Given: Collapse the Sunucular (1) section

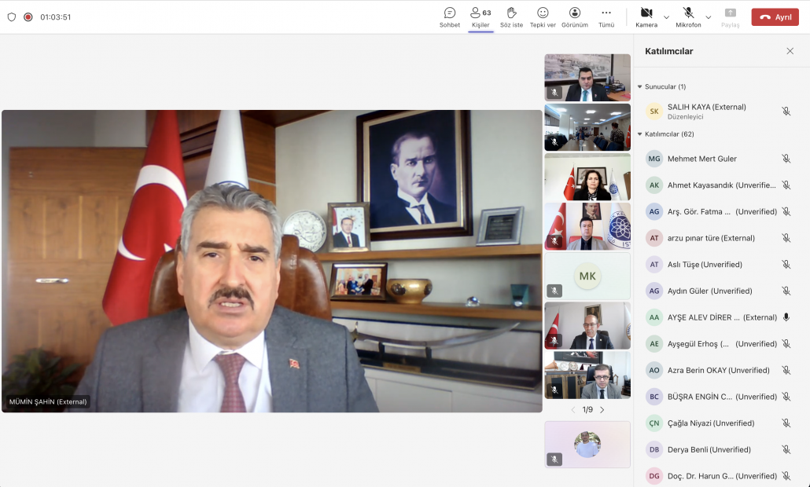Looking at the screenshot, I should coord(640,86).
